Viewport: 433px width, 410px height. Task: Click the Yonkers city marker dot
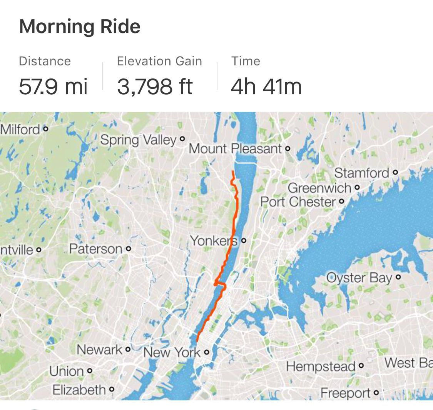(x=243, y=241)
